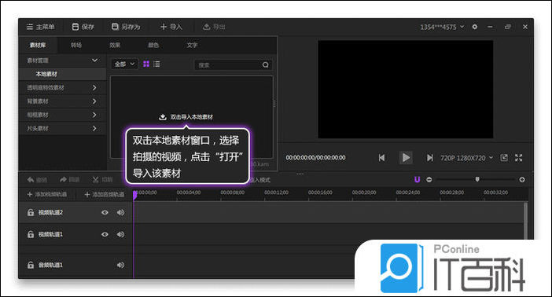Zoom in the timeline with plus icon
552x297 pixels.
(522, 179)
